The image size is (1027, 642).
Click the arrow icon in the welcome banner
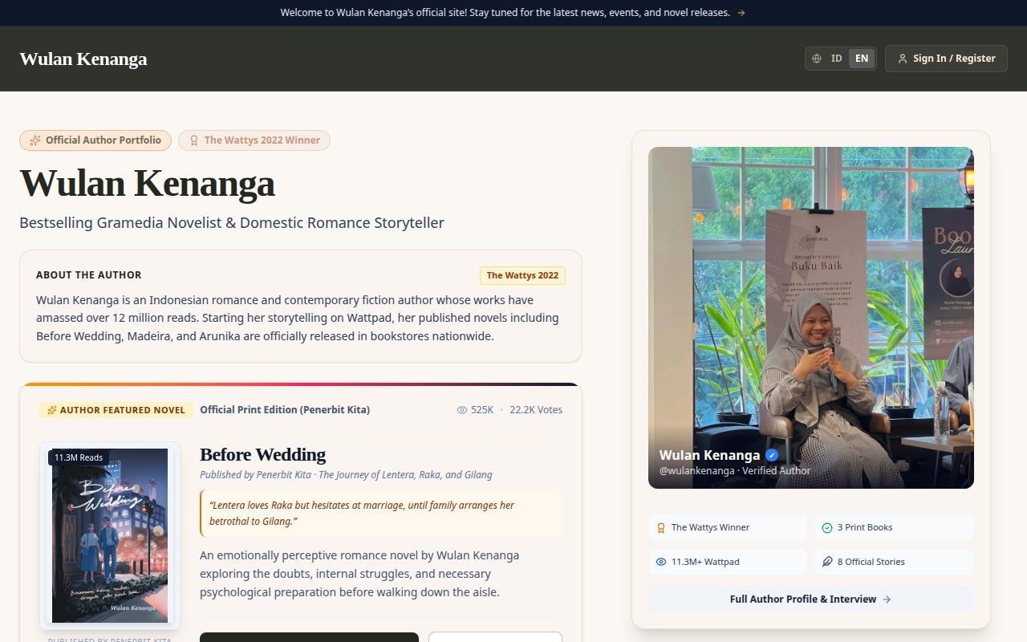pyautogui.click(x=741, y=13)
